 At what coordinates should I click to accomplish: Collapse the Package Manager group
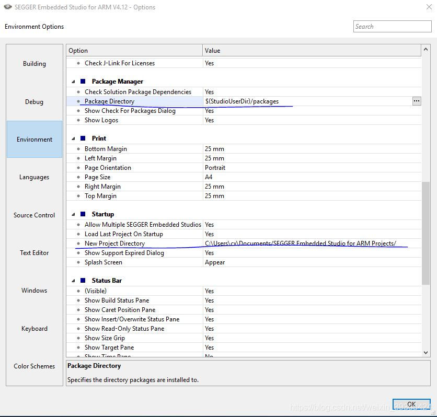coord(73,82)
